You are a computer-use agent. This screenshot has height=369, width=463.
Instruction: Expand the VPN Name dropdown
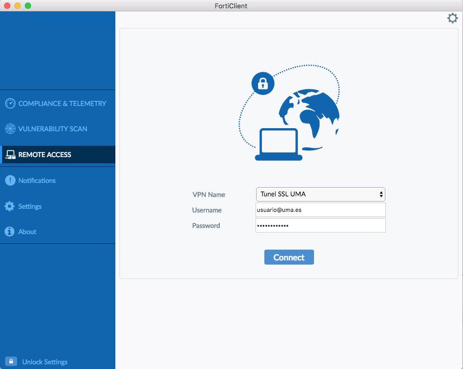click(320, 194)
